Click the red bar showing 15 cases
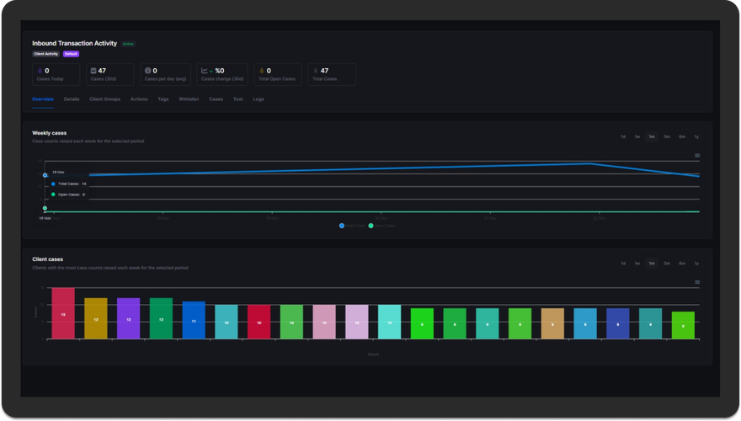The width and height of the screenshot is (741, 421). click(x=63, y=313)
